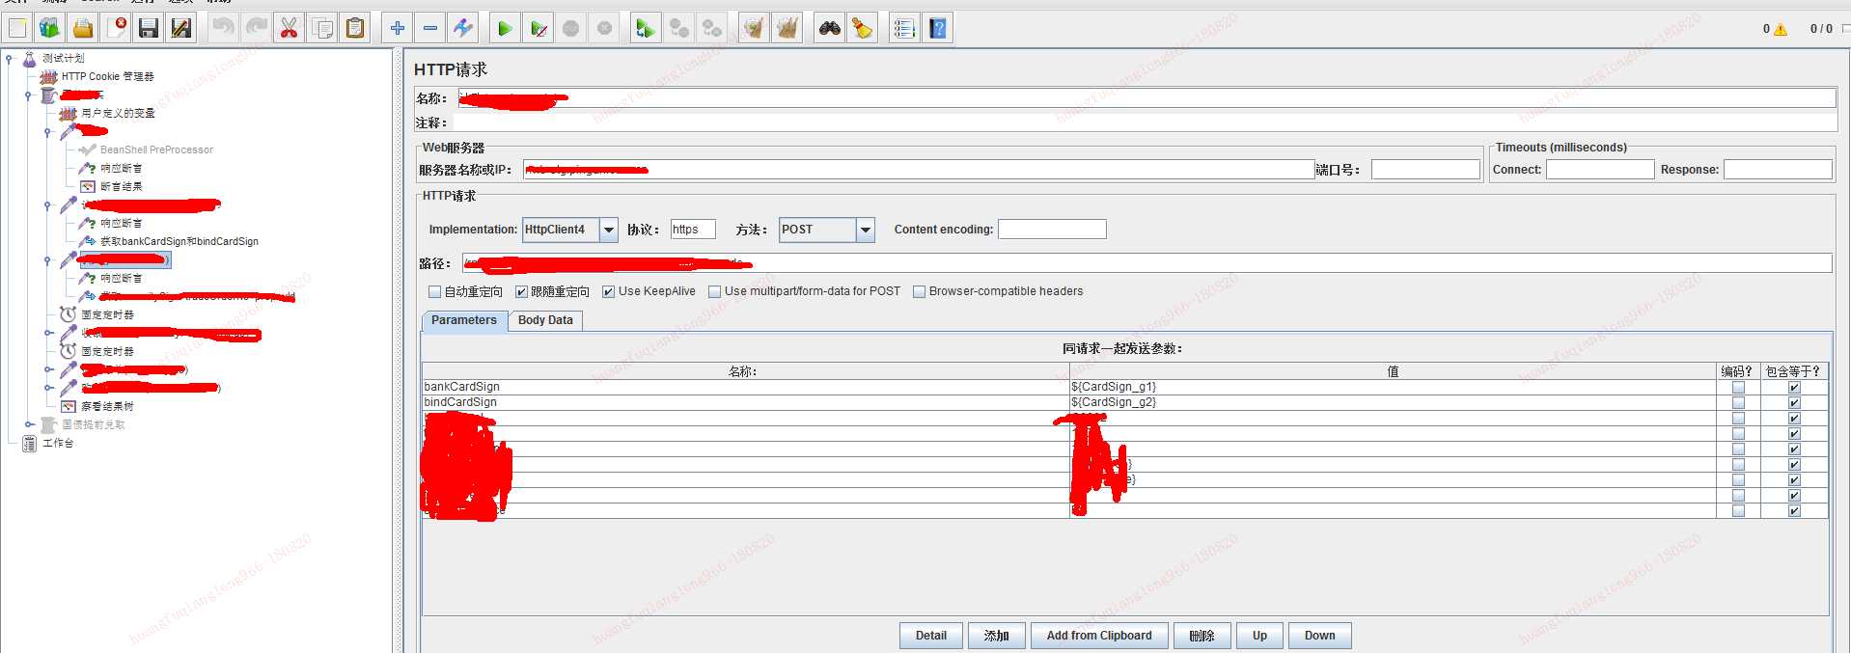The image size is (1851, 653).
Task: Collapse the 测试计划 root node handle
Action: [9, 59]
